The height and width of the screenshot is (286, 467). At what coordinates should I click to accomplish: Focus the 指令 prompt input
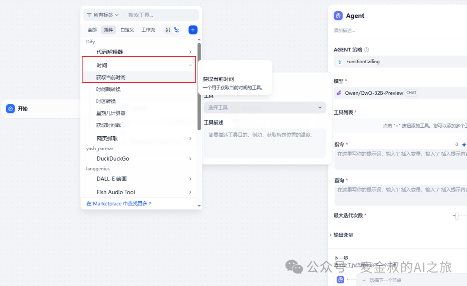tap(400, 159)
